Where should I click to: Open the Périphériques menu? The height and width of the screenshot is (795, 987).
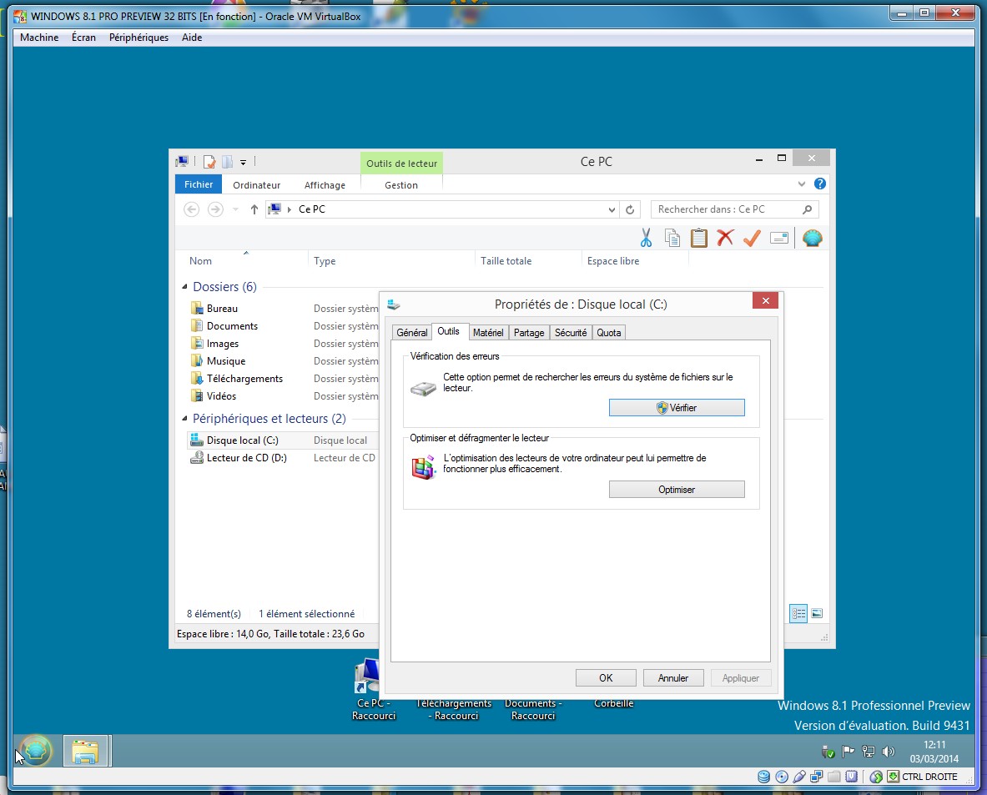[139, 38]
